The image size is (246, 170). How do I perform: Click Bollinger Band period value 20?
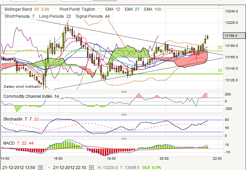pyautogui.click(x=36, y=9)
